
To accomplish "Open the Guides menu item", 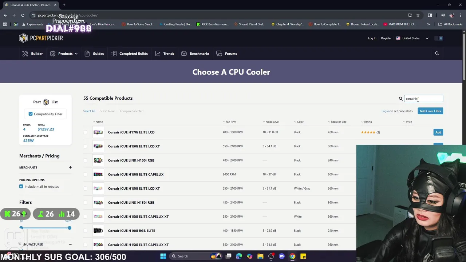I will [x=98, y=53].
